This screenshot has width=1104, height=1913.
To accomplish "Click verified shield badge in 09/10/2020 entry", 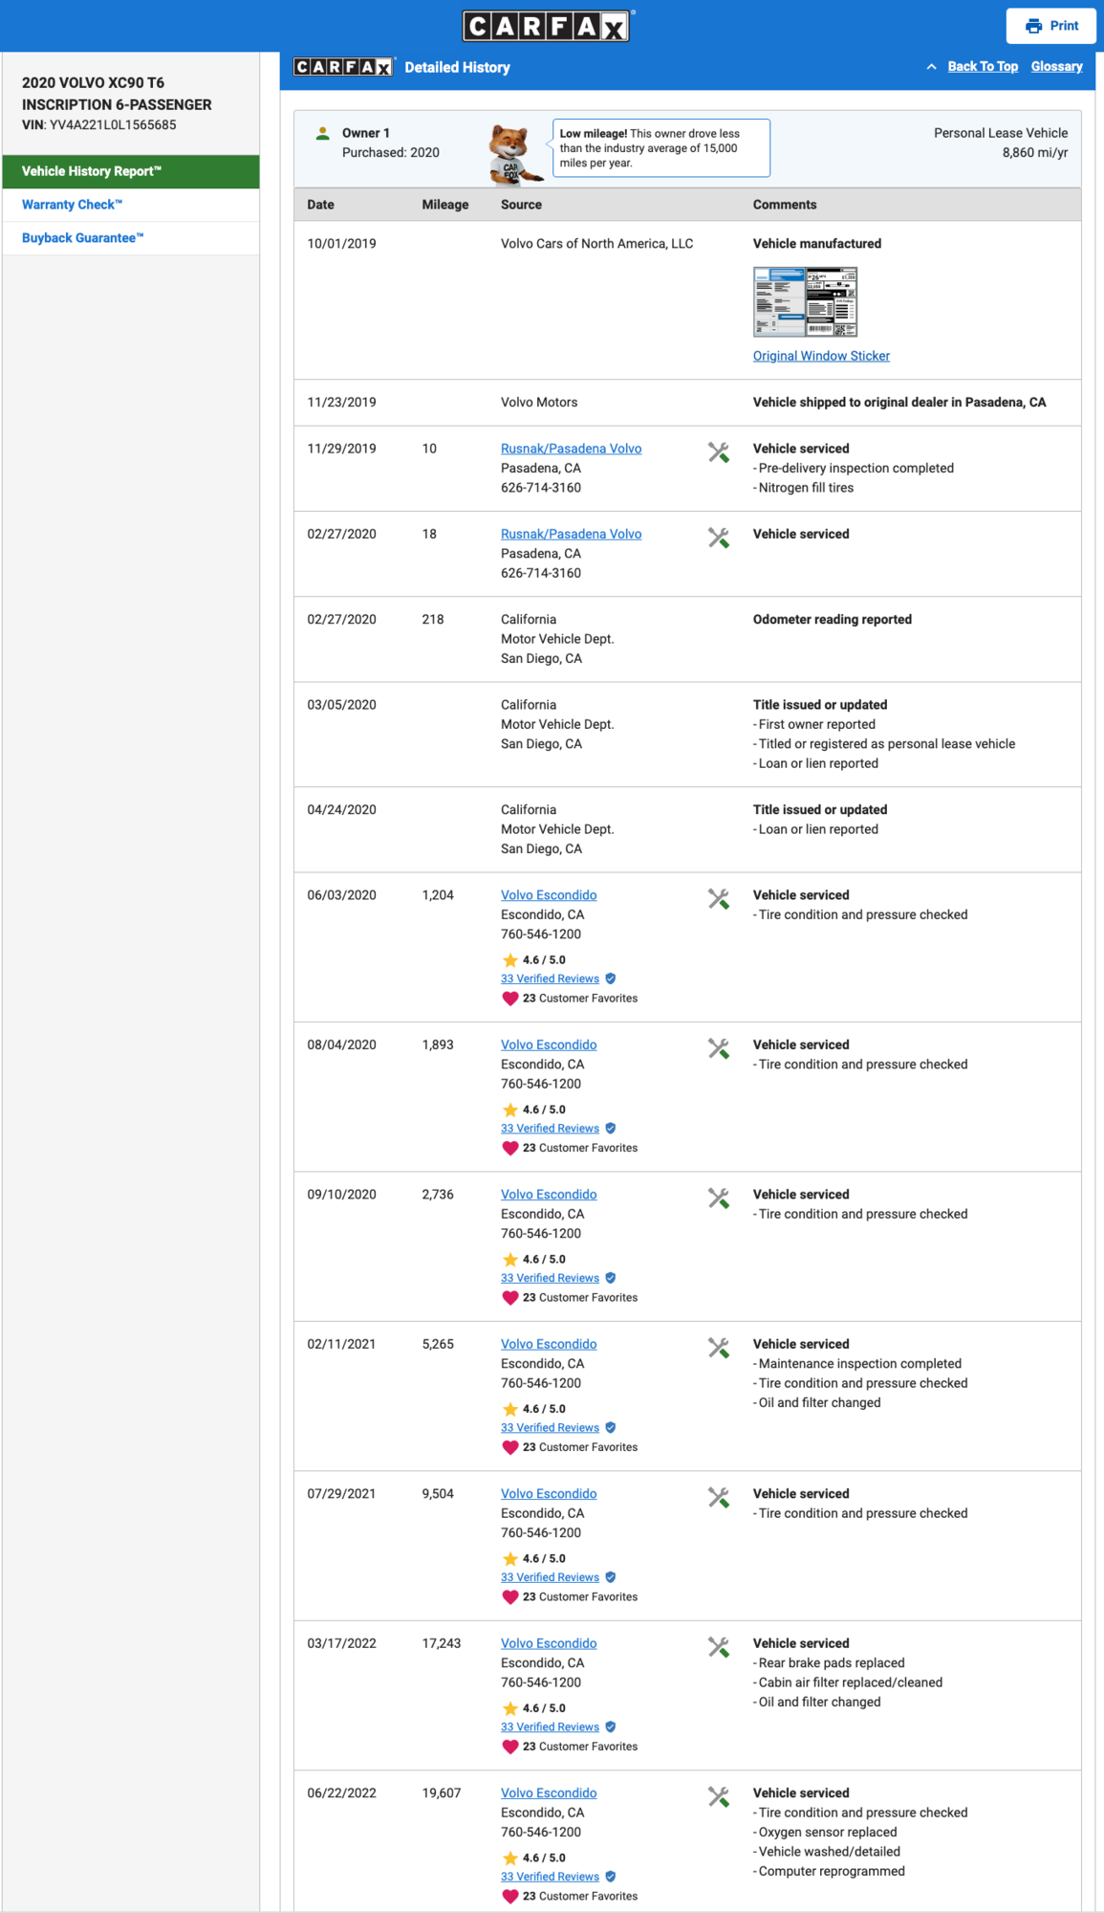I will coord(611,1278).
